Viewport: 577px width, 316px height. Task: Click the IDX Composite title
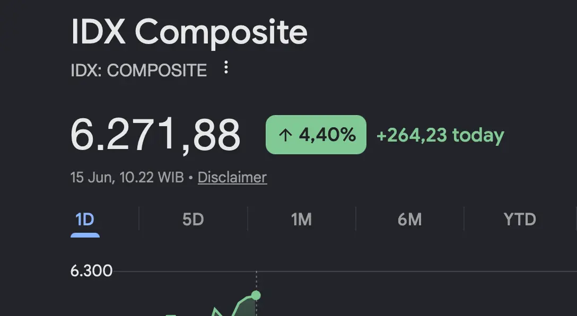pos(189,32)
